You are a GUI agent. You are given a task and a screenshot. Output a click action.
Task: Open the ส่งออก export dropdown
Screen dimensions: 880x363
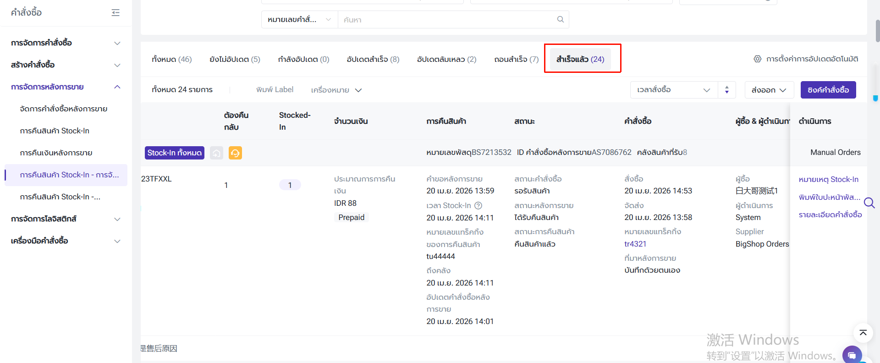click(769, 90)
